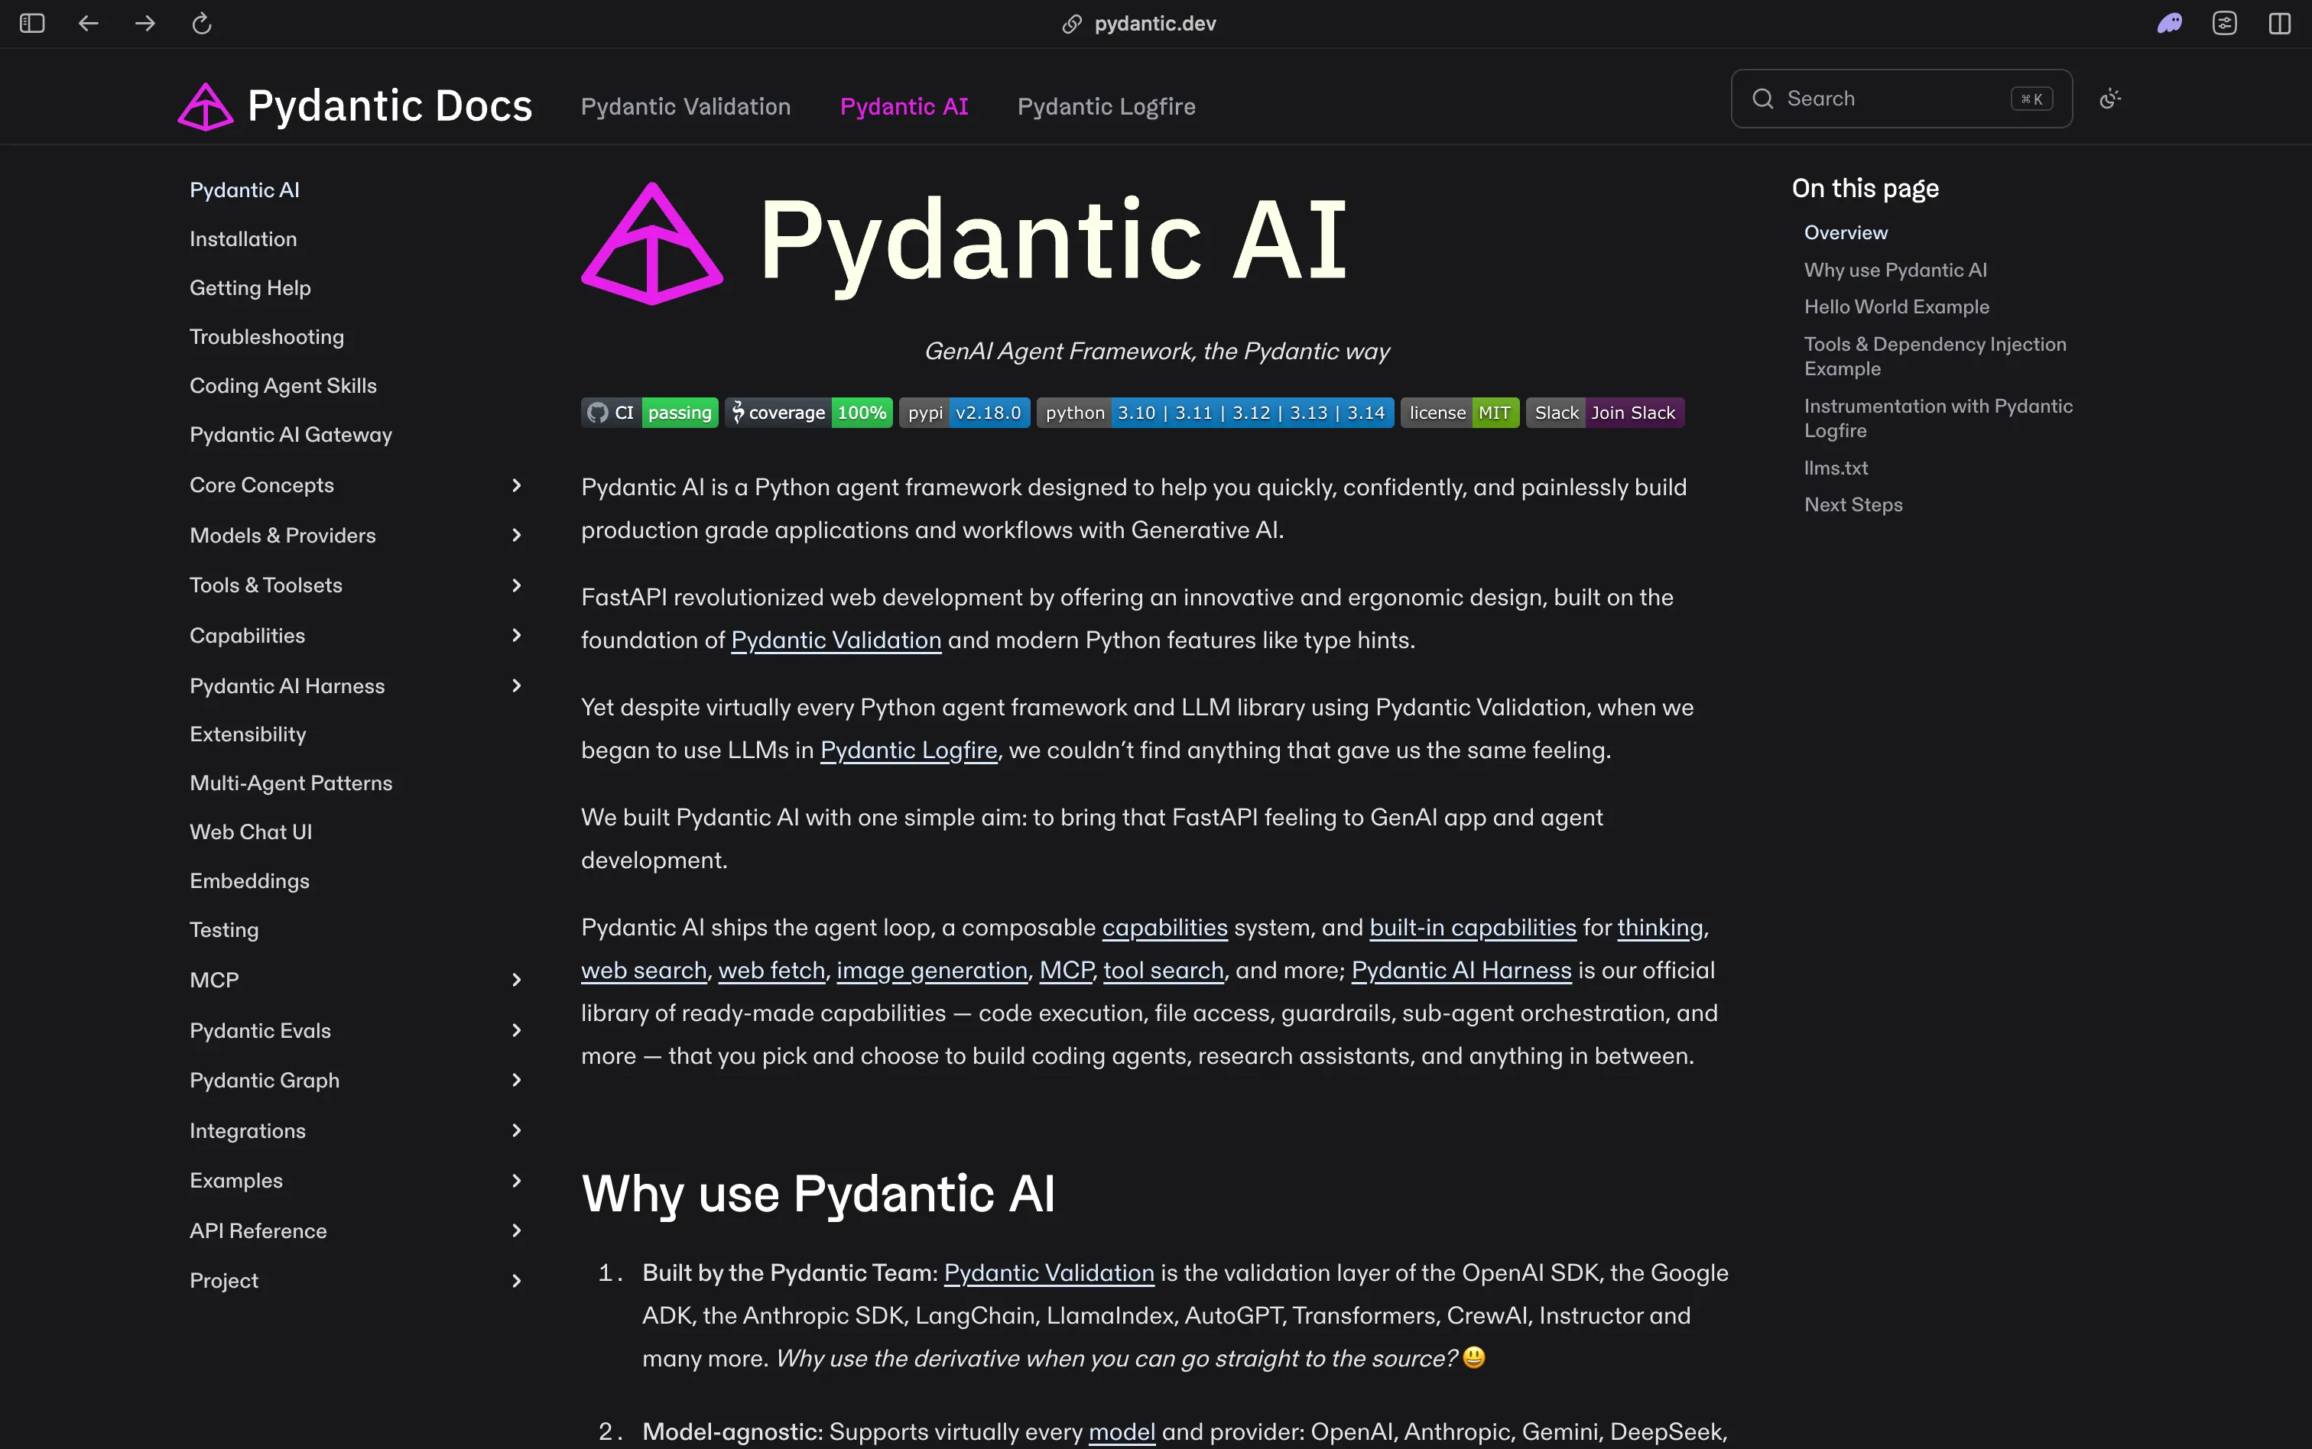Expand the Capabilities sidebar chevron

[x=517, y=635]
